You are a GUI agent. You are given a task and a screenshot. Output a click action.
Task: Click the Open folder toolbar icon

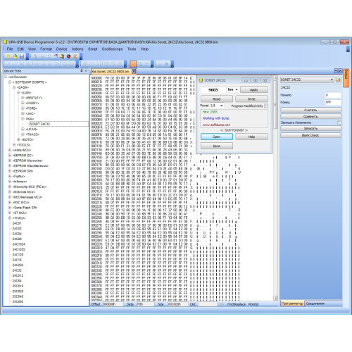coord(15,56)
